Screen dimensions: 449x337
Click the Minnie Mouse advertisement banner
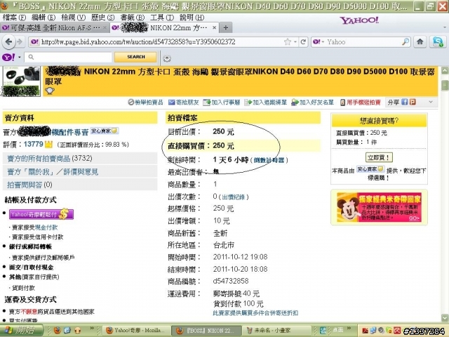click(x=379, y=207)
